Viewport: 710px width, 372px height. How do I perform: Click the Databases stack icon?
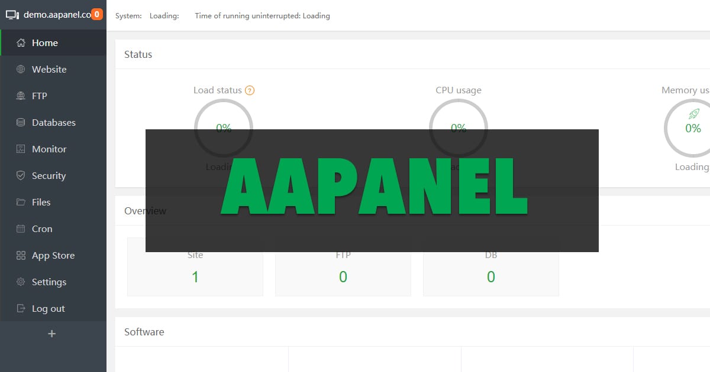pos(21,123)
